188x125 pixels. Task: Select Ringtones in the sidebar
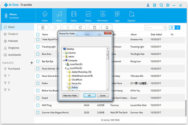pyautogui.click(x=14, y=48)
